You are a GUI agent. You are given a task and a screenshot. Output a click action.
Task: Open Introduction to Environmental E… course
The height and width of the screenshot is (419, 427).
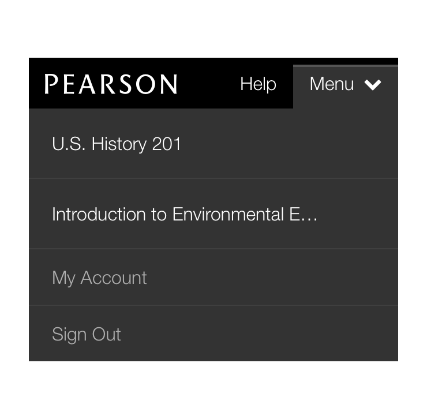(x=185, y=214)
